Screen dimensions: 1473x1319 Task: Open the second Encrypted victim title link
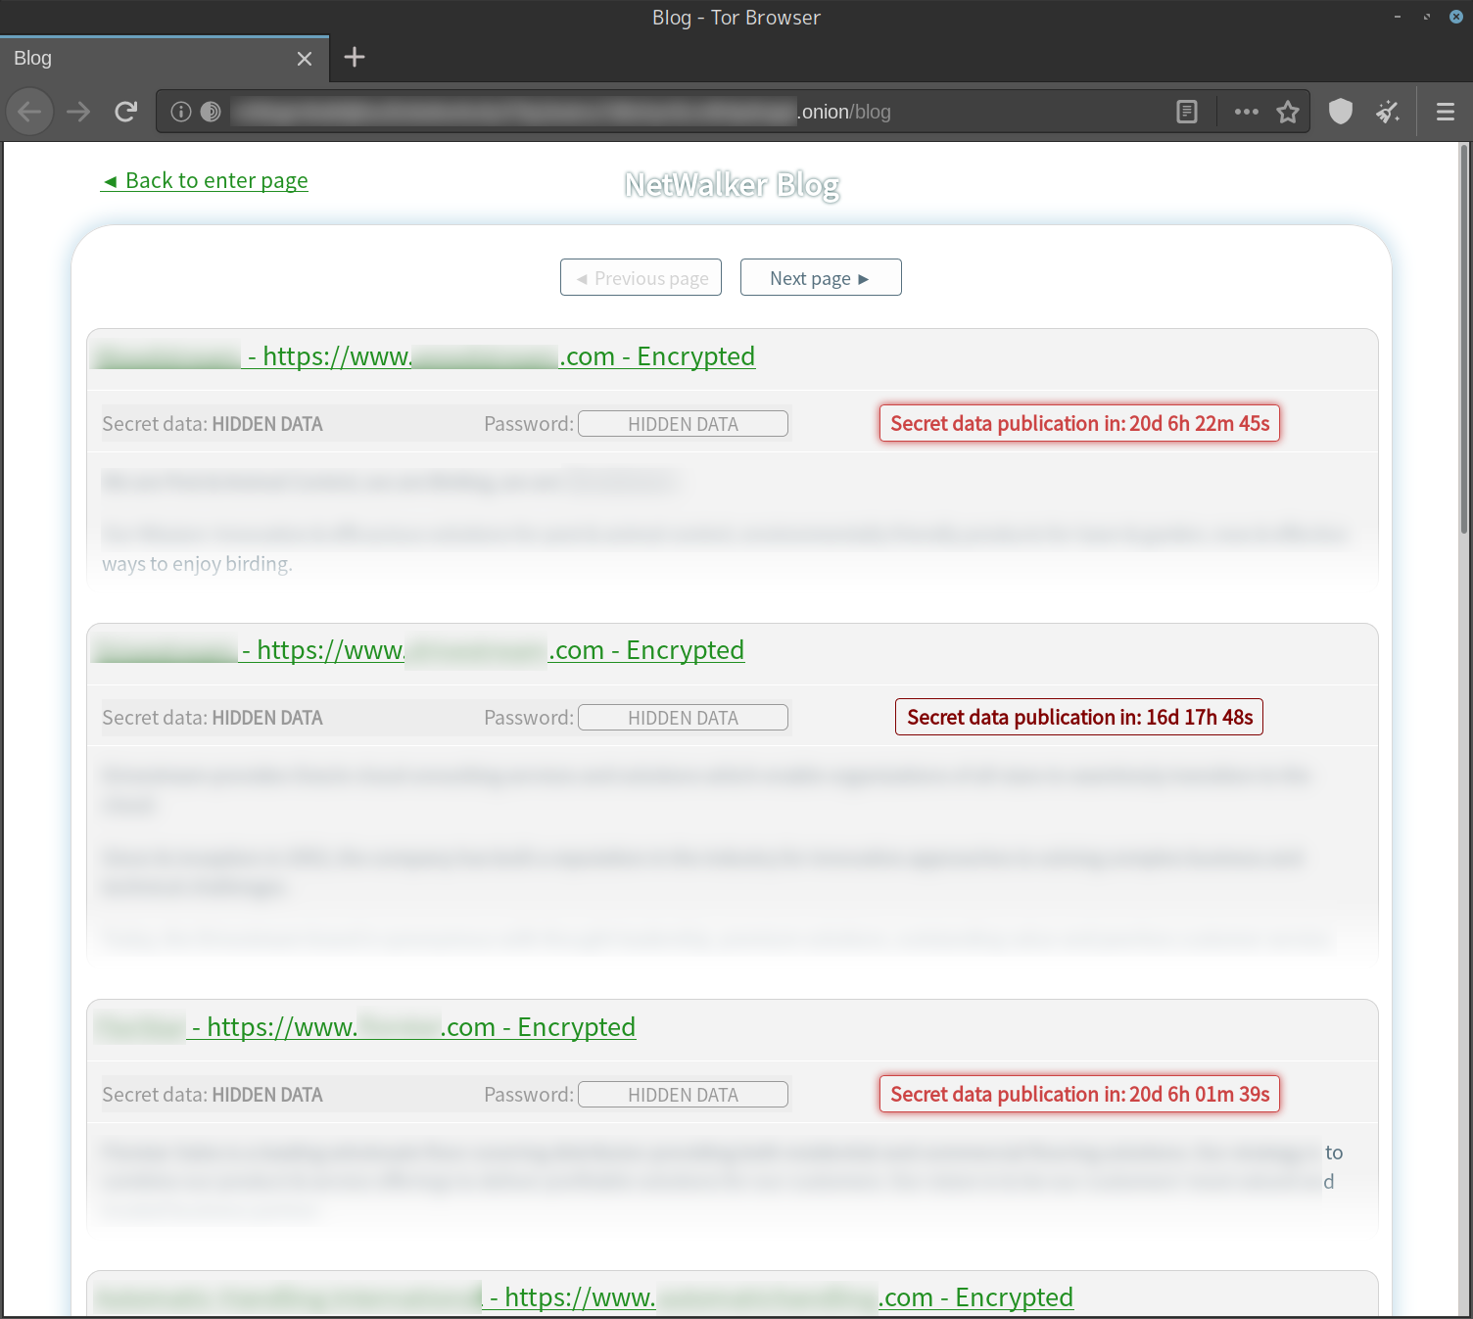tap(419, 650)
